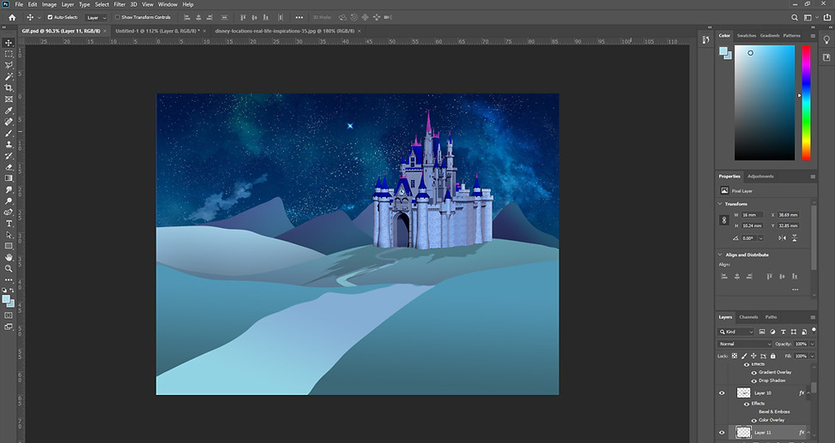Select the Healing Brush tool
835x443 pixels.
coord(9,122)
